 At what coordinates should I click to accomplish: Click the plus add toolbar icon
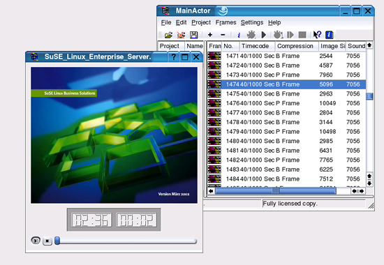210,35
